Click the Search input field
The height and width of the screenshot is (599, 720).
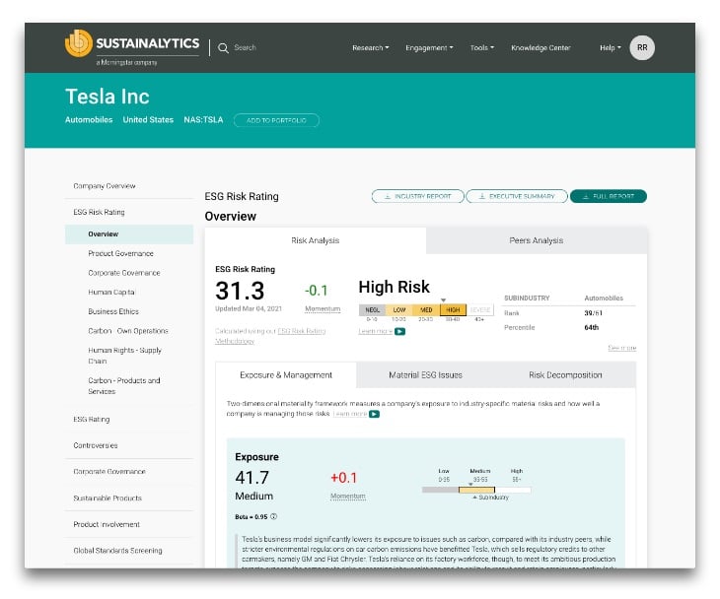[246, 47]
